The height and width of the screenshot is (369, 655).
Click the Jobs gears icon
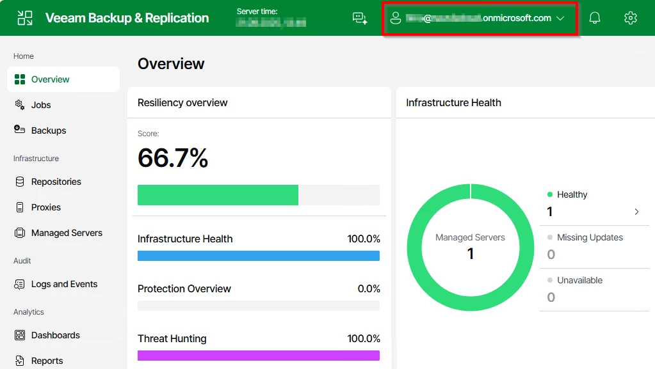[x=20, y=105]
